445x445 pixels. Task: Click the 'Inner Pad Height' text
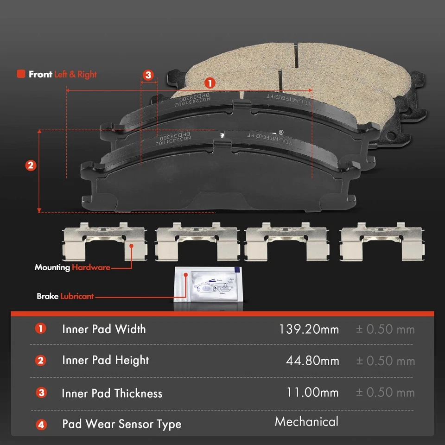(x=105, y=361)
